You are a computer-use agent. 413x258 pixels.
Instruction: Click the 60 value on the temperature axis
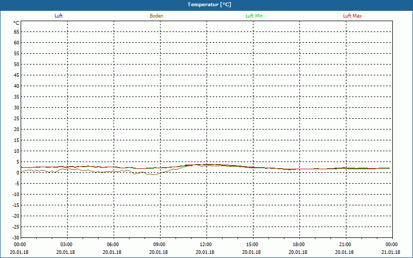tap(17, 43)
